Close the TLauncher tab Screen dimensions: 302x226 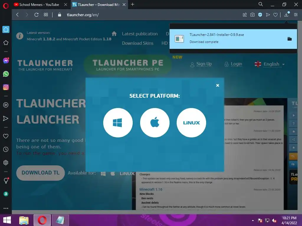[124, 5]
